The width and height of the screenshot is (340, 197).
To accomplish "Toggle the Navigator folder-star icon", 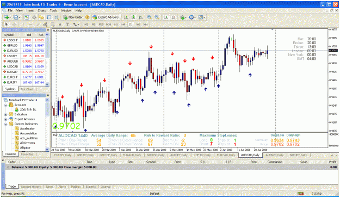I will [41, 17].
